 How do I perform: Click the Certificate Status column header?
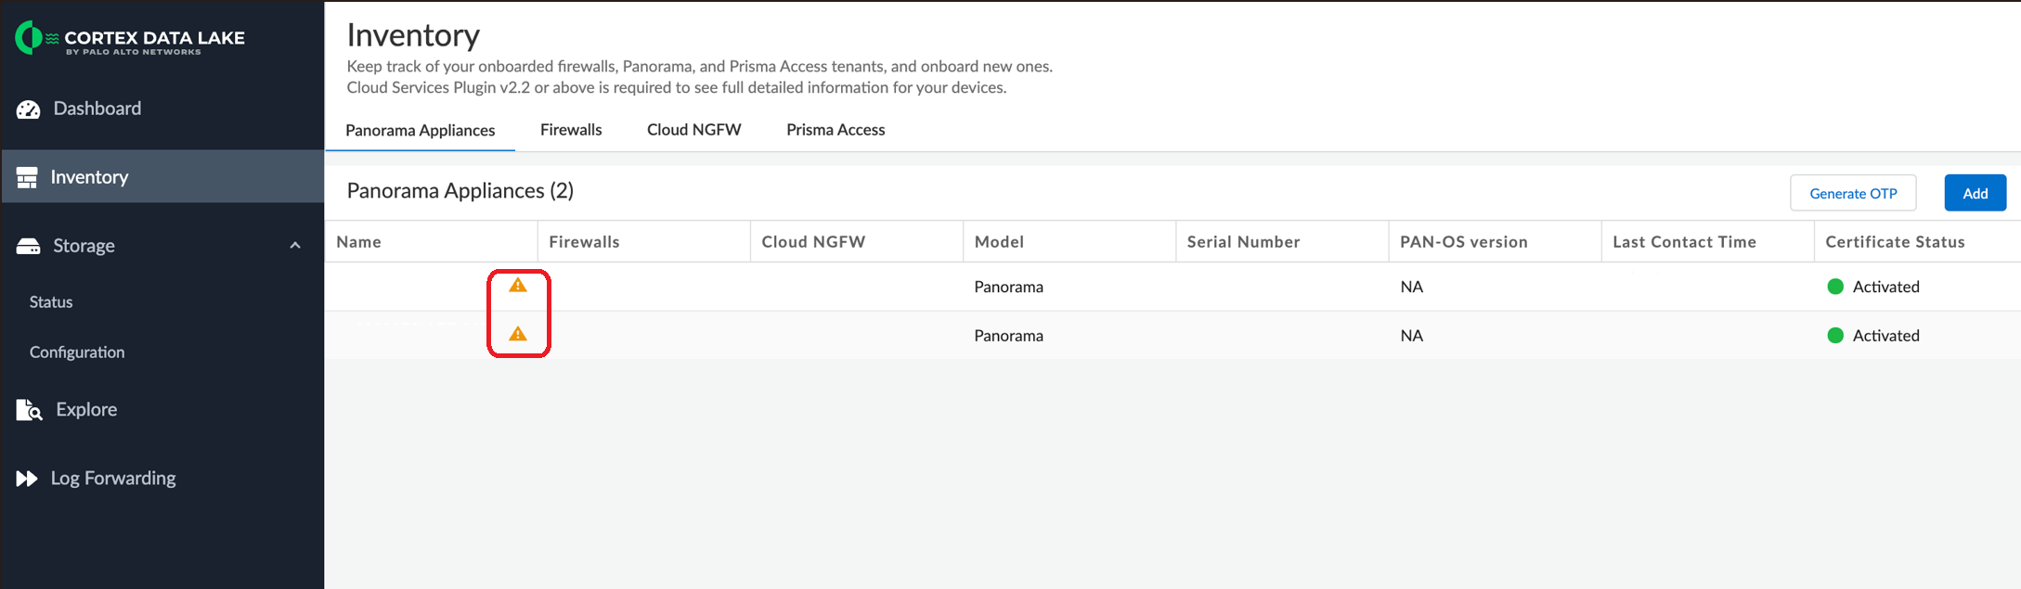1895,242
